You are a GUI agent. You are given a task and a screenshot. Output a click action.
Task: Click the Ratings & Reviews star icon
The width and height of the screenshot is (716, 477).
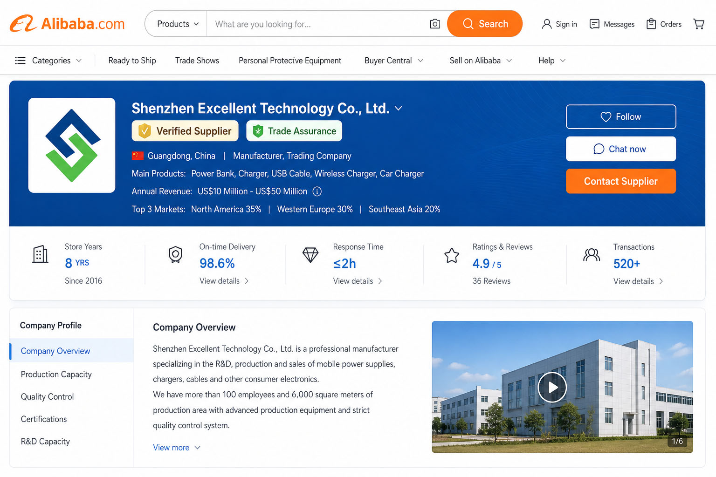(x=452, y=255)
